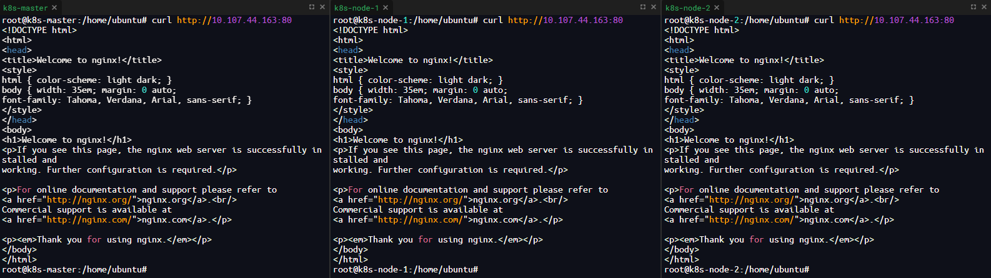The image size is (991, 278).
Task: Click the x beside the k8s-node-1 pane maximize icon
Action: pos(654,7)
